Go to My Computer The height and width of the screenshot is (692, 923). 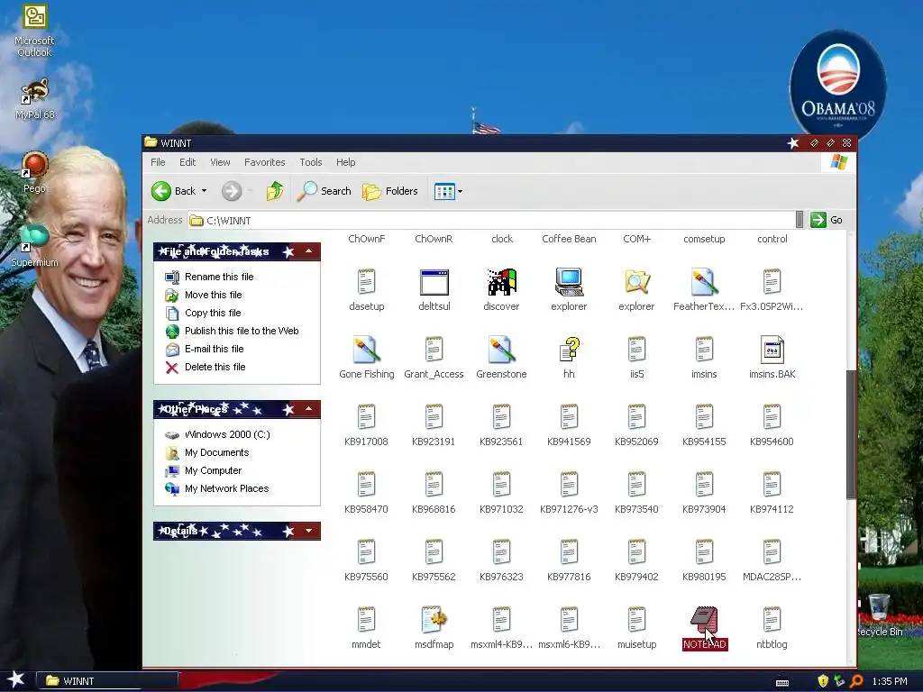[203, 470]
